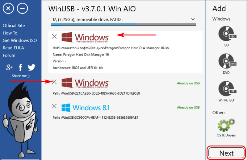Select the J:\ removable drive combo box
247x160 pixels.
[123, 19]
